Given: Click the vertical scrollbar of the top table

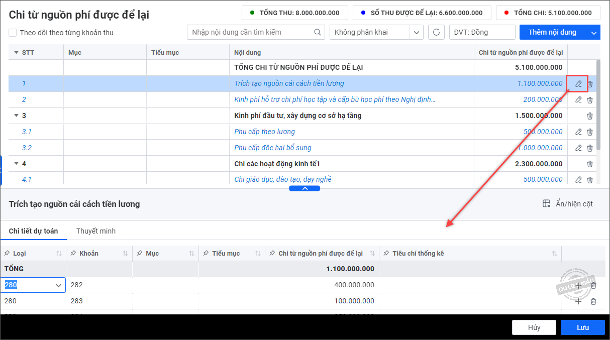Looking at the screenshot, I should tap(597, 100).
